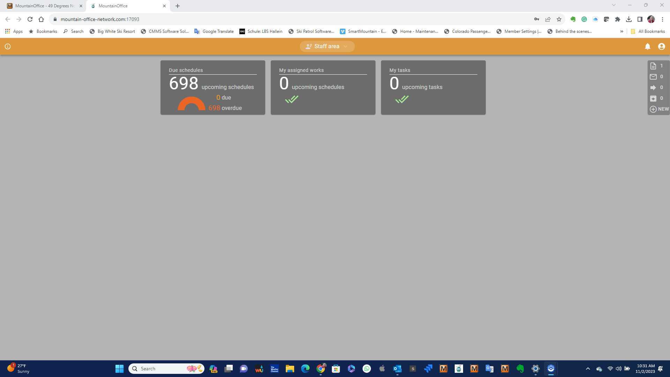Expand the Staff area dropdown
670x377 pixels.
pos(327,46)
